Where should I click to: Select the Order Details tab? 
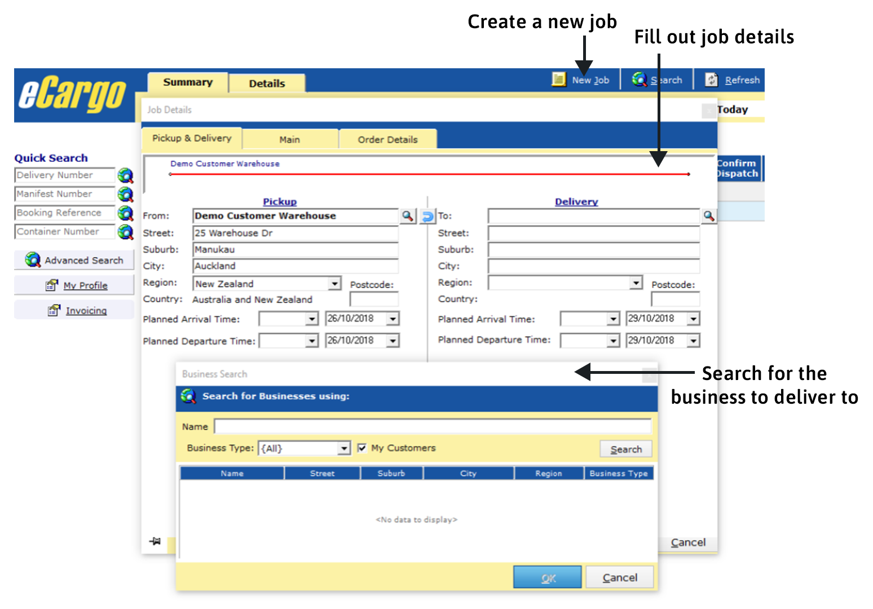387,139
